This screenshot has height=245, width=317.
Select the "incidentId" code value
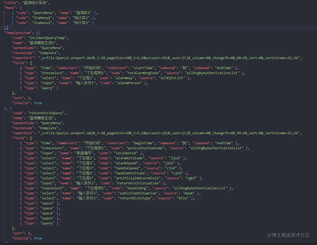[126, 153]
